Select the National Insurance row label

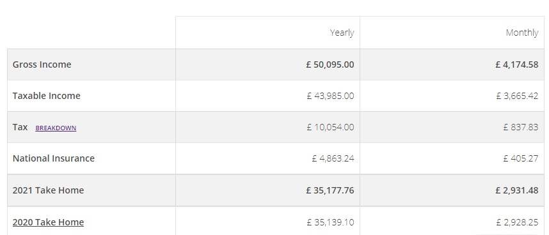(x=54, y=158)
